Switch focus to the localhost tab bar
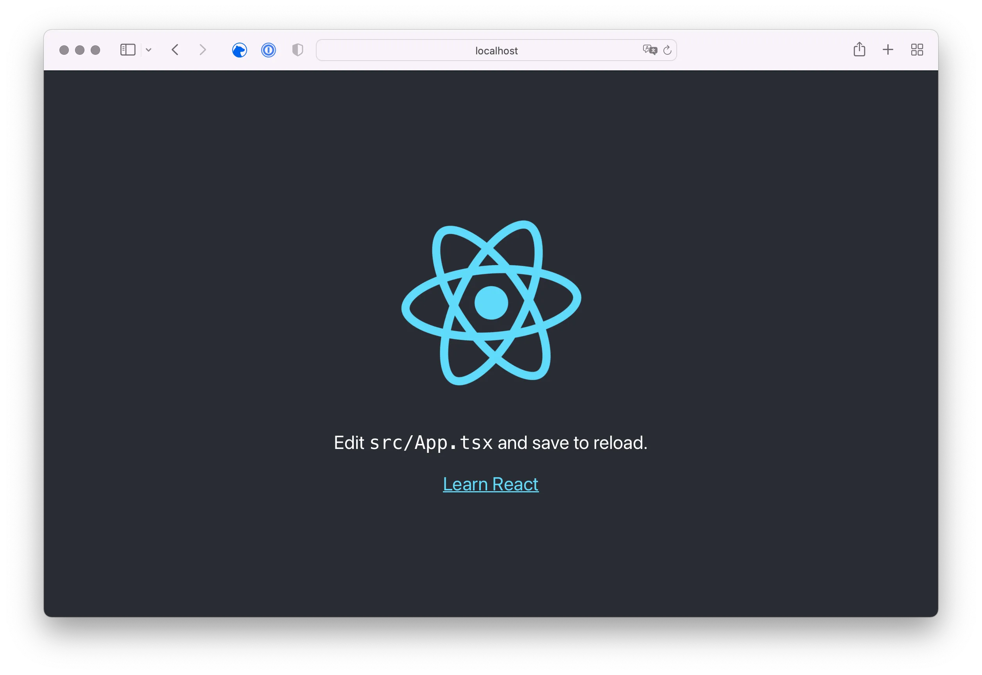The width and height of the screenshot is (982, 675). coord(496,50)
